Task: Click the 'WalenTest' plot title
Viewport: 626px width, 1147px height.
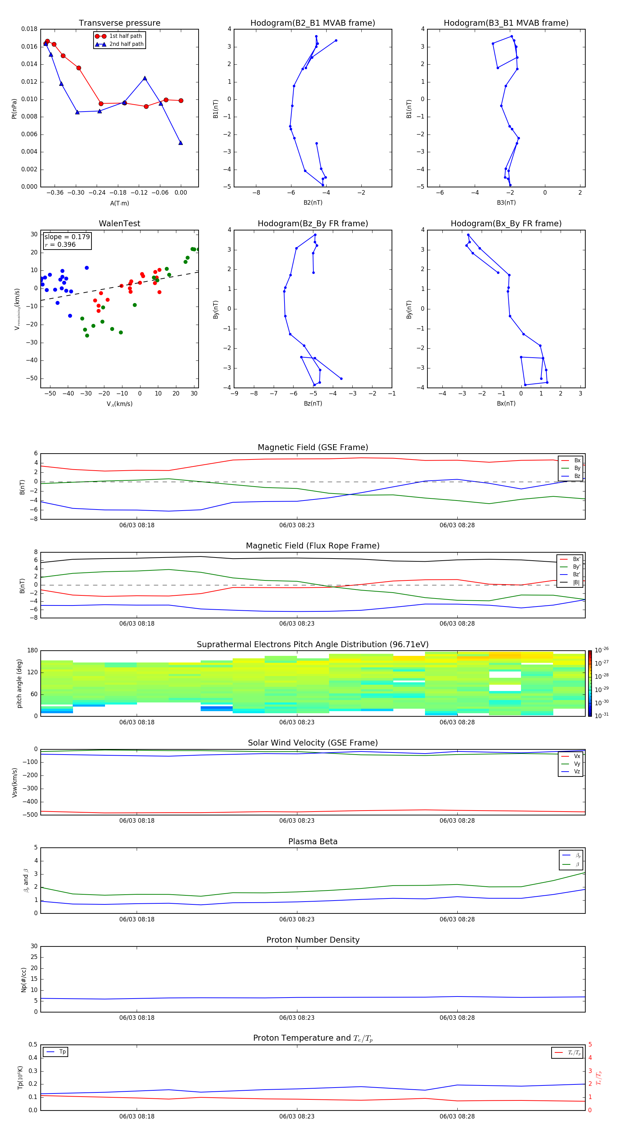Action: tap(119, 223)
